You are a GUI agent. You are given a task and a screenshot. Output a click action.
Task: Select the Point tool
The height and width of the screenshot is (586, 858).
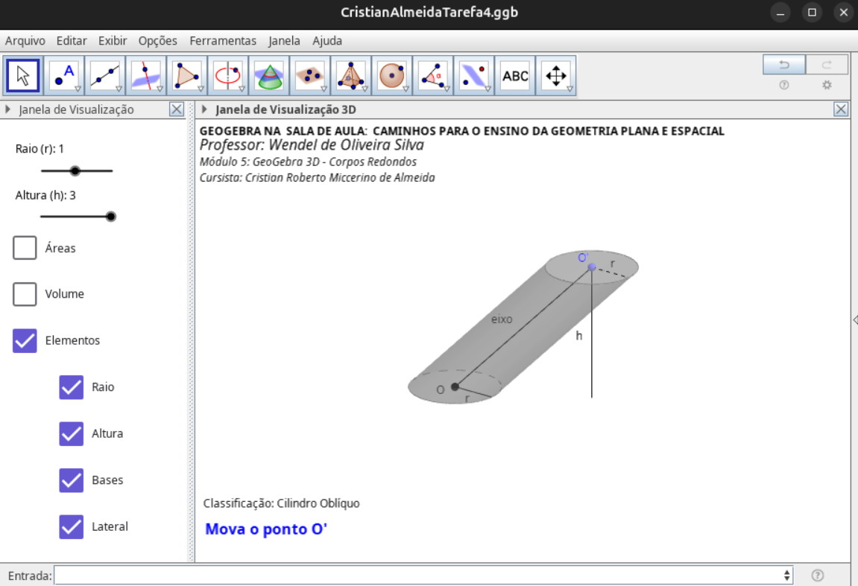tap(64, 76)
